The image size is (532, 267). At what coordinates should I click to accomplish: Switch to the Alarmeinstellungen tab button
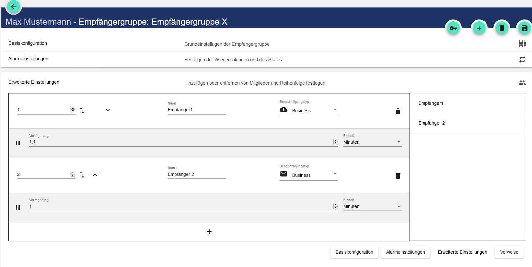point(405,252)
